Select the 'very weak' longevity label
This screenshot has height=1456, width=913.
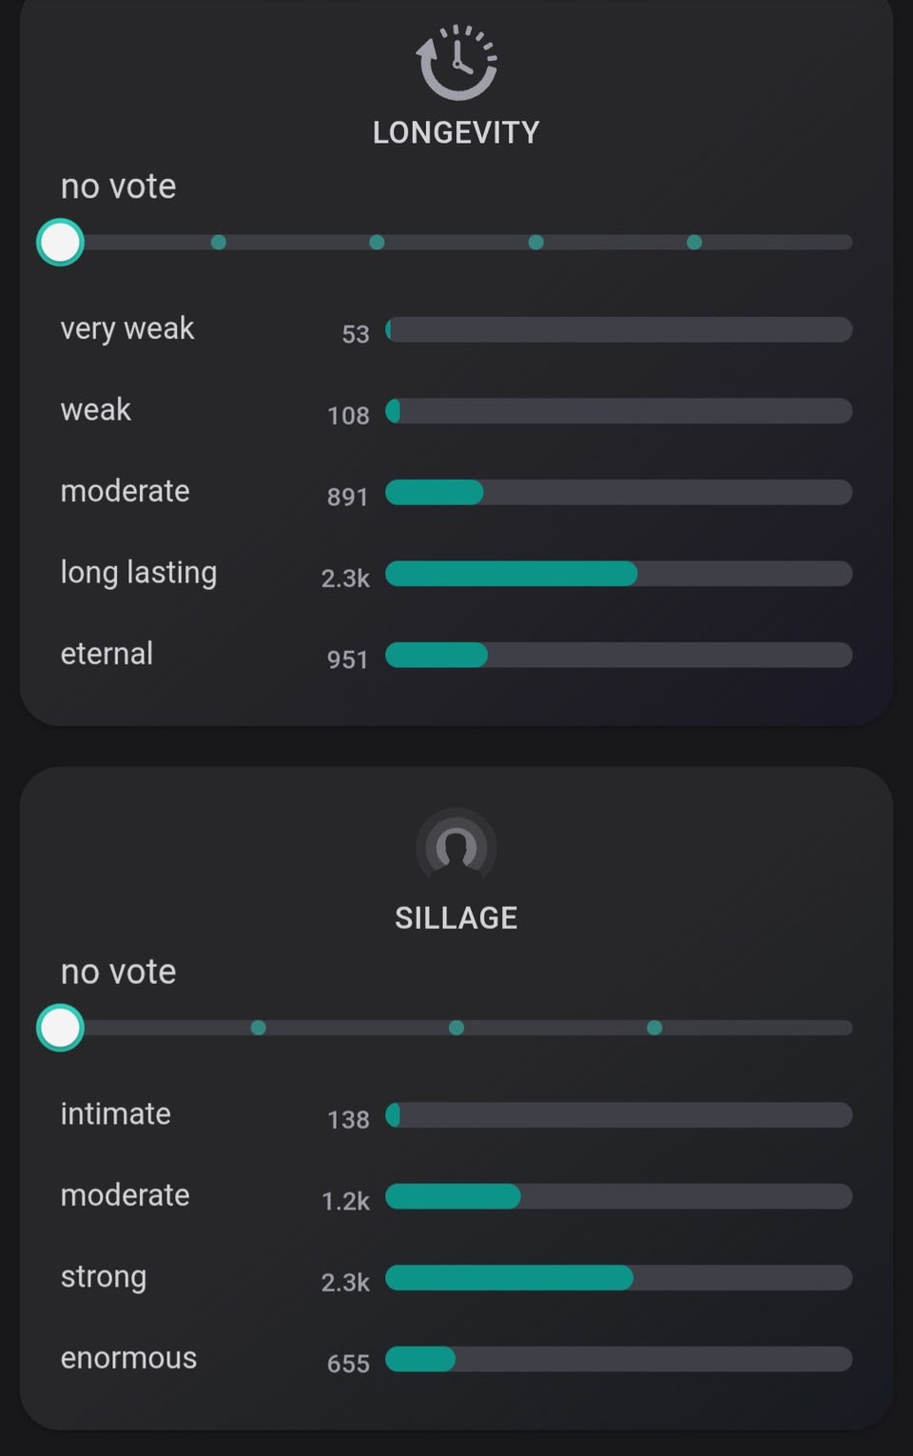(126, 328)
